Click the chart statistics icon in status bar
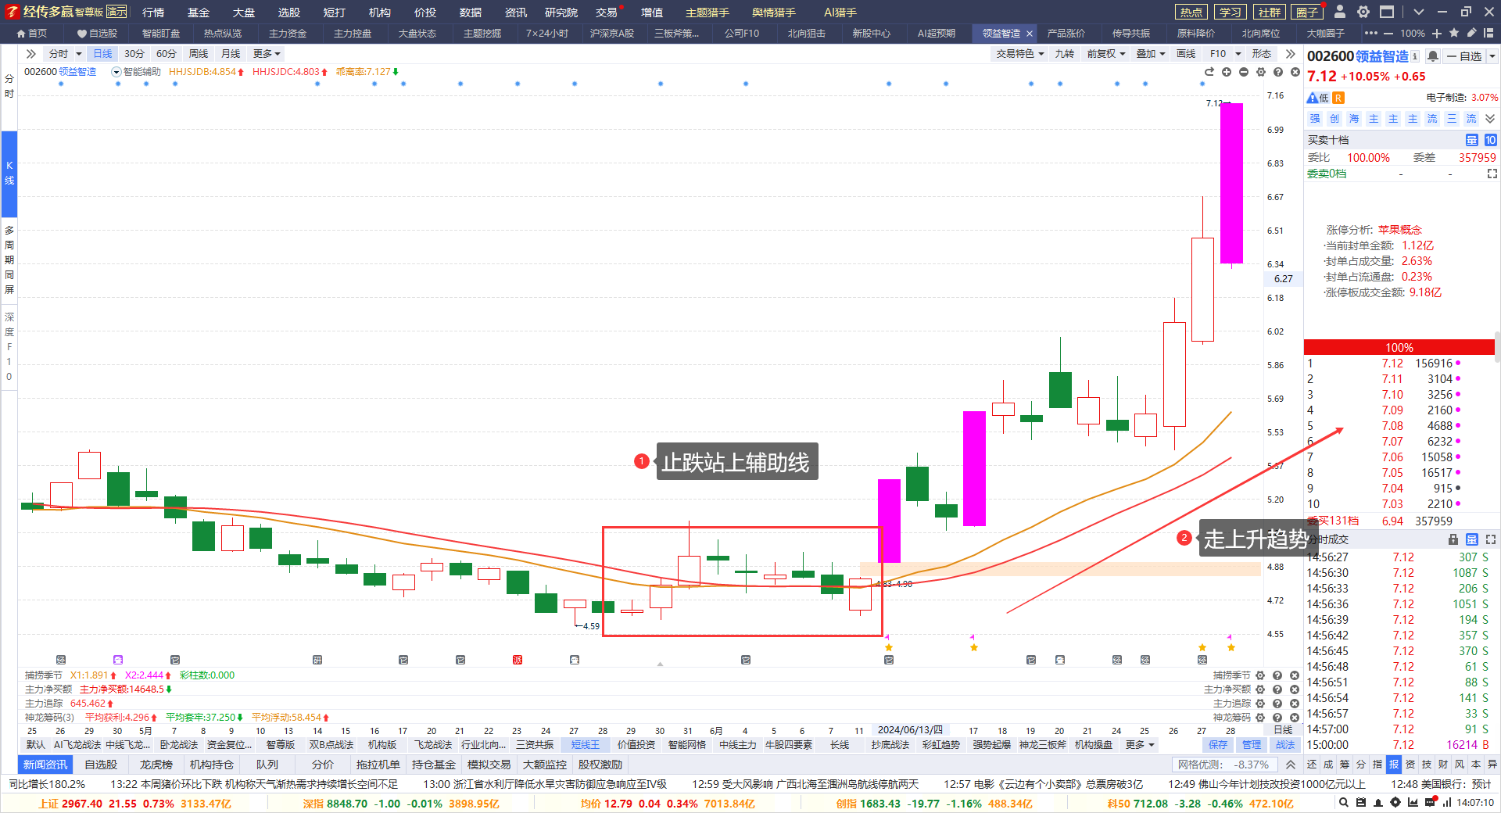Image resolution: width=1501 pixels, height=813 pixels. click(1413, 803)
